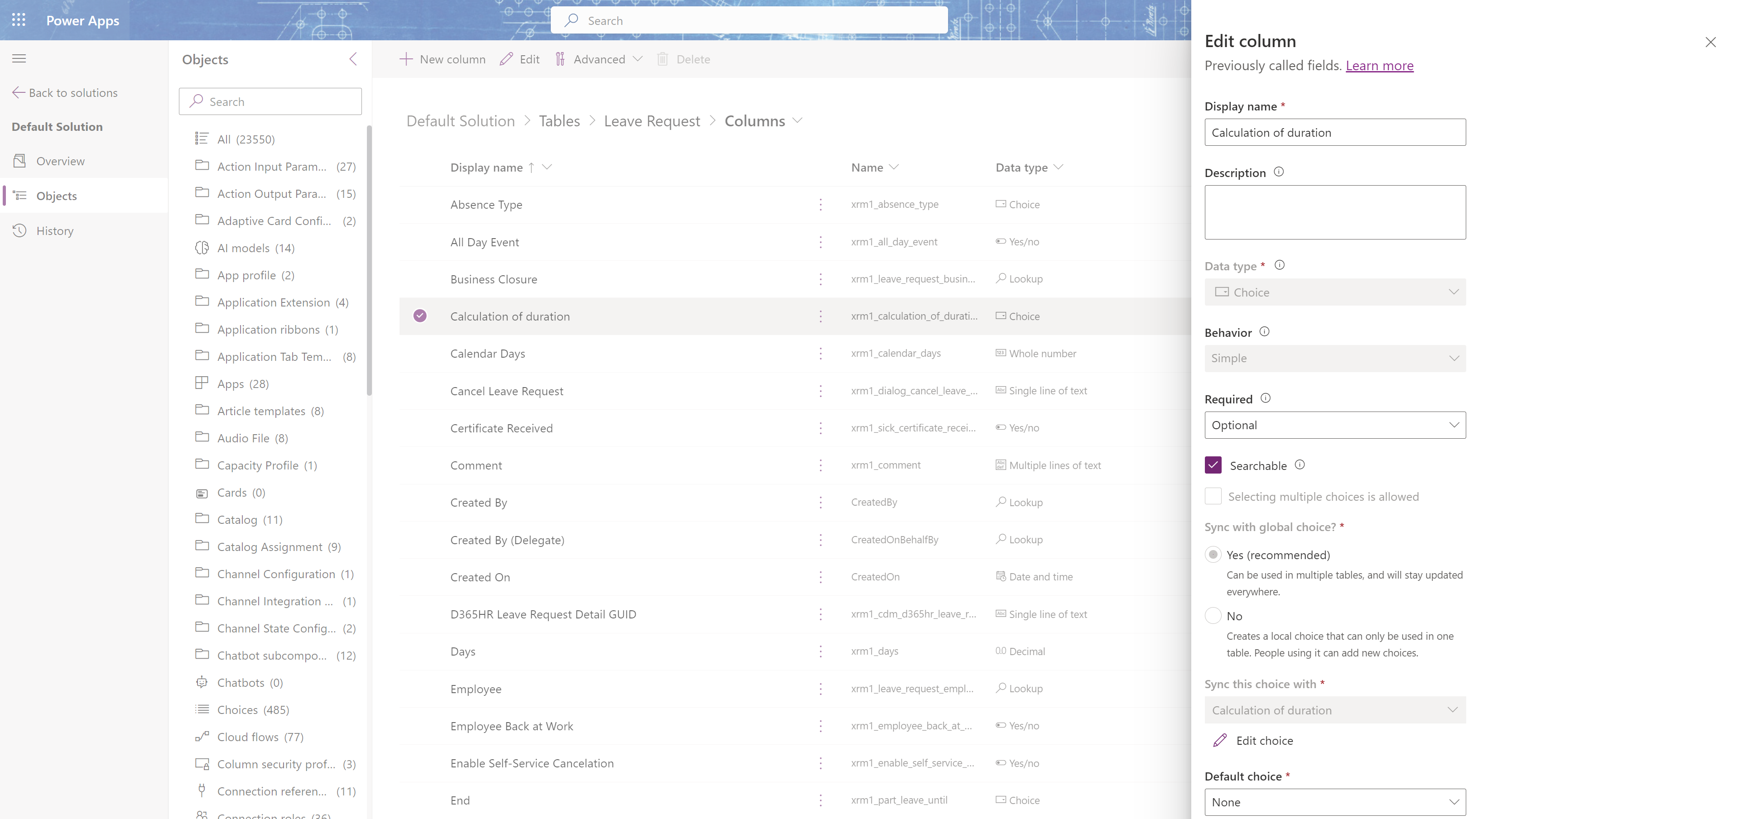Click the History clock icon in the sidebar
1738x819 pixels.
click(x=19, y=231)
